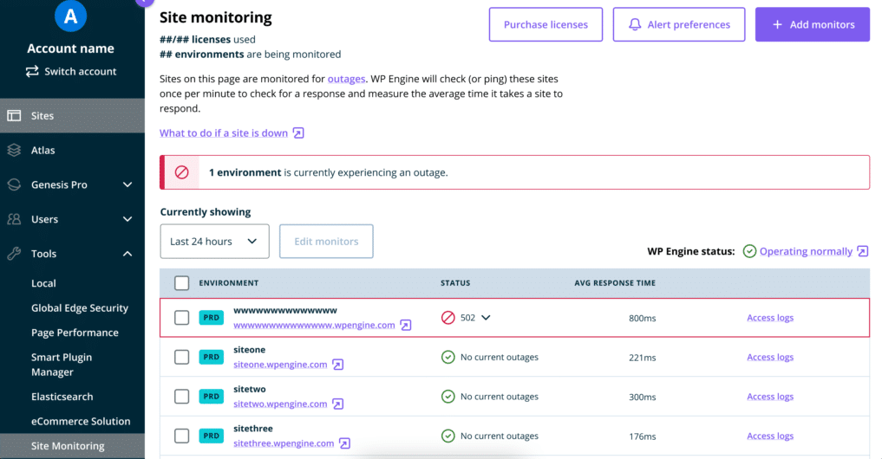The width and height of the screenshot is (882, 459).
Task: Open Elasticsearch in sidebar
Action: [x=62, y=397]
